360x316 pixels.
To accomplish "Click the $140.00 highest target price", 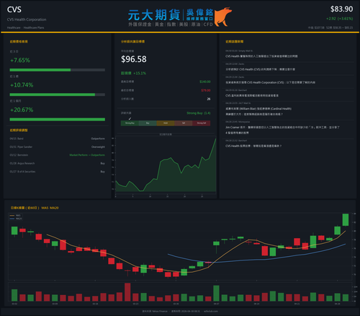I will [205, 82].
